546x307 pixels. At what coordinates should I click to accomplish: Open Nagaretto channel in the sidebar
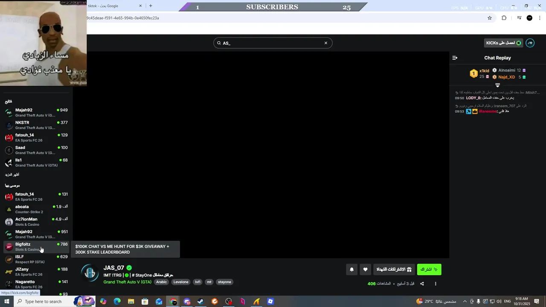point(36,284)
